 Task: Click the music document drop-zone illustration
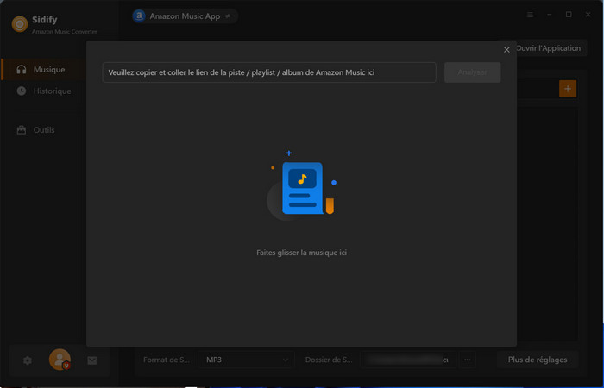tap(301, 190)
